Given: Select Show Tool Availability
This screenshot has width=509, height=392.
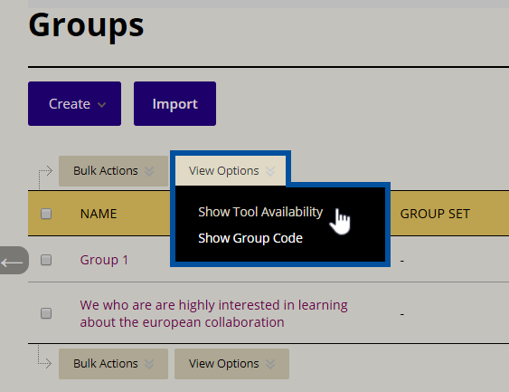Looking at the screenshot, I should 260,212.
